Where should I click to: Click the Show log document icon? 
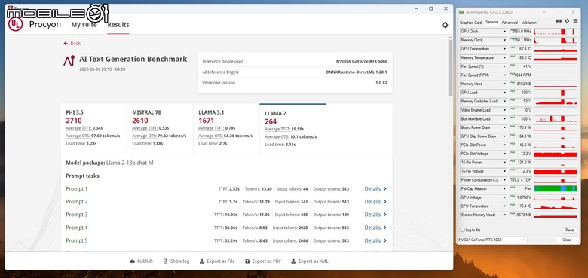(165, 261)
